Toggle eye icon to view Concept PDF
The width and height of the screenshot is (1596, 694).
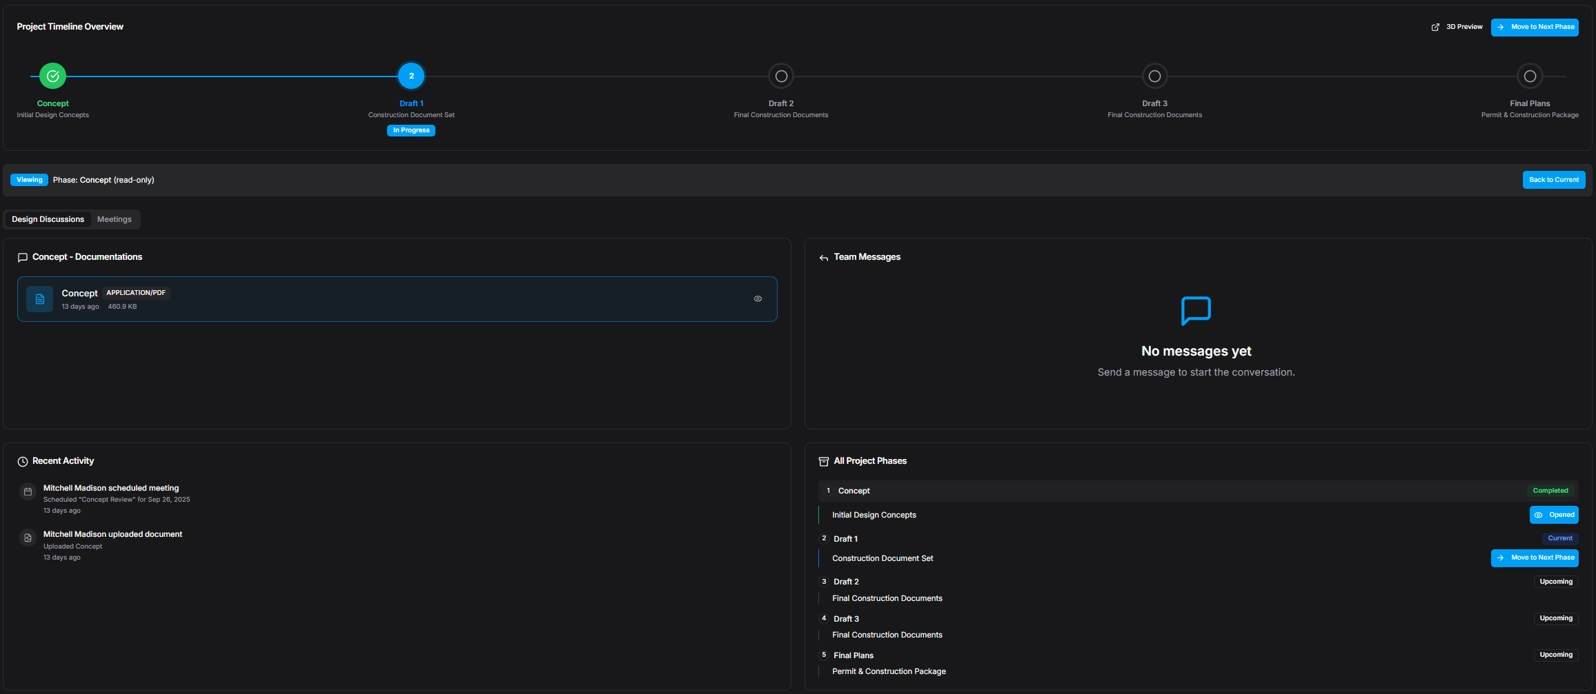(758, 299)
